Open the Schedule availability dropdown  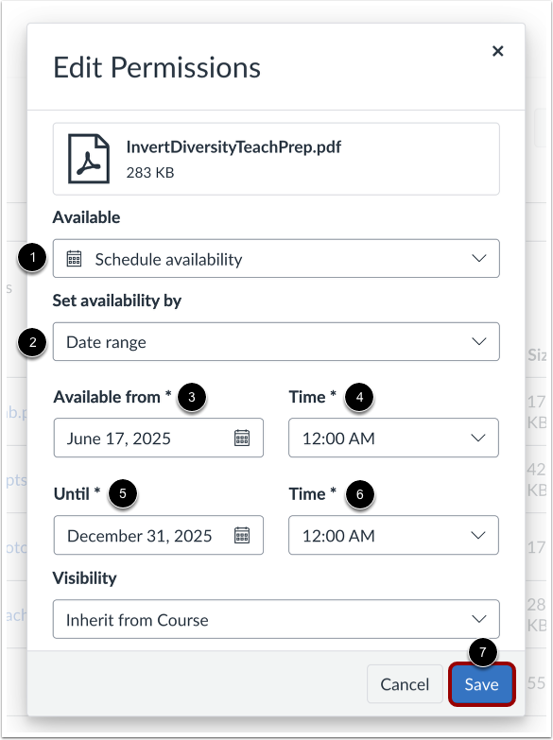click(276, 259)
